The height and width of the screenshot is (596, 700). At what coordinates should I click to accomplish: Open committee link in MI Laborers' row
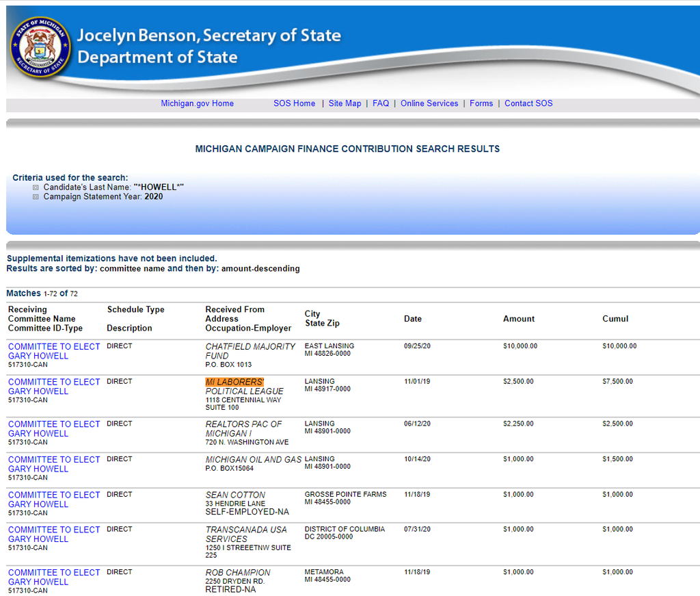pyautogui.click(x=54, y=387)
